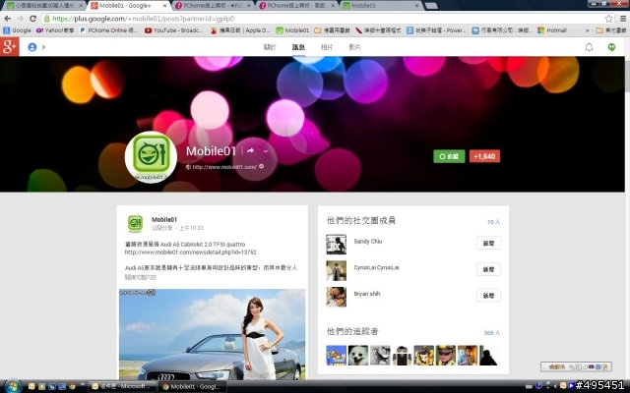Click the Google+ logo icon
The image size is (630, 393).
pos(9,47)
